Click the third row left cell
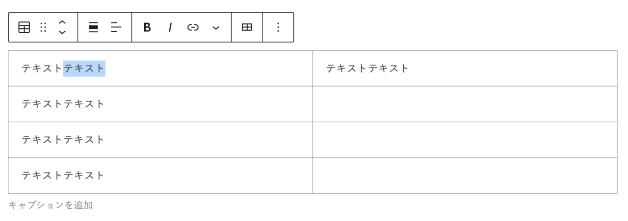 [160, 140]
